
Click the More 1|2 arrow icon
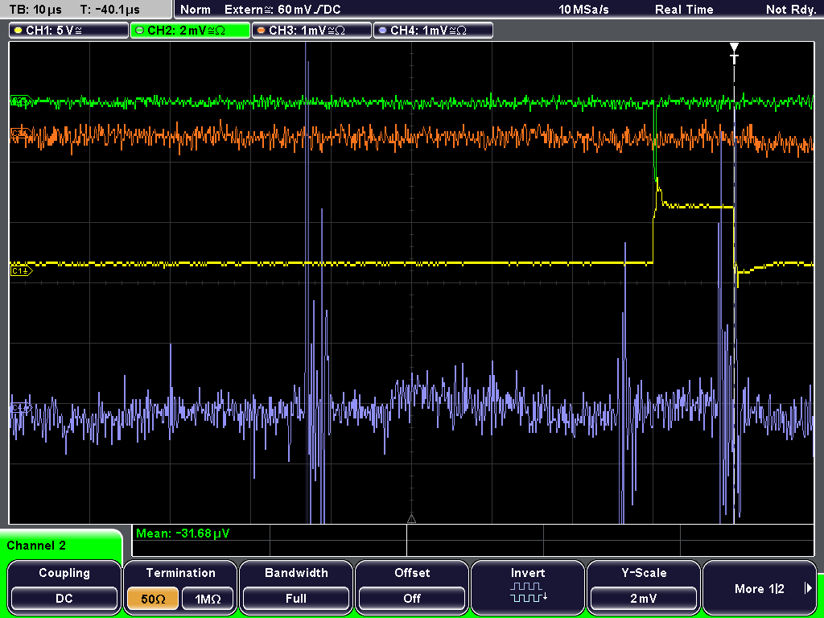click(x=808, y=588)
